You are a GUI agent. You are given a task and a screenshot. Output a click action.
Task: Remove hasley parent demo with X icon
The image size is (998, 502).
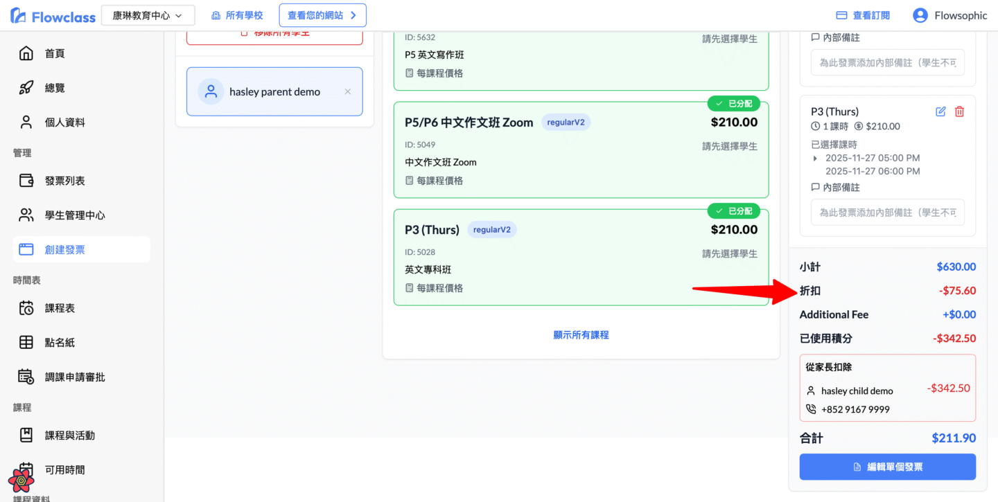point(348,91)
